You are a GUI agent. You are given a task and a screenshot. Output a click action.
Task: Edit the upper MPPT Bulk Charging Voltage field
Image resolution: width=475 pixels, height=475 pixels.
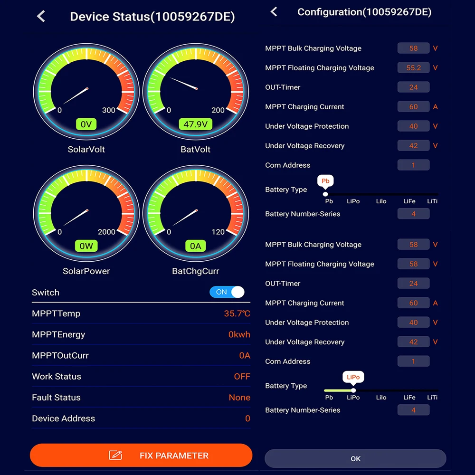point(414,48)
